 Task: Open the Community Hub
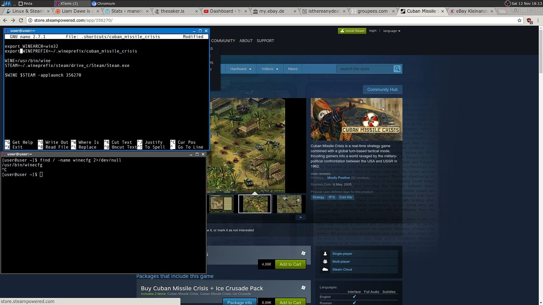click(x=382, y=89)
